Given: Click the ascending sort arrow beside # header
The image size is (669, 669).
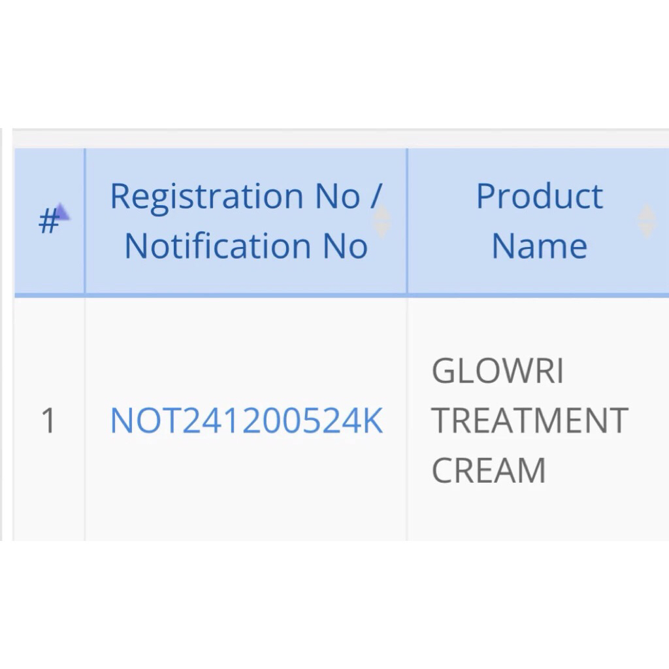Looking at the screenshot, I should point(61,212).
